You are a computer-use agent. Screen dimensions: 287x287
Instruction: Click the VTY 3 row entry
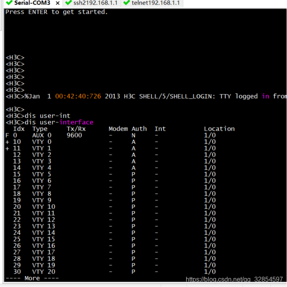click(x=42, y=161)
